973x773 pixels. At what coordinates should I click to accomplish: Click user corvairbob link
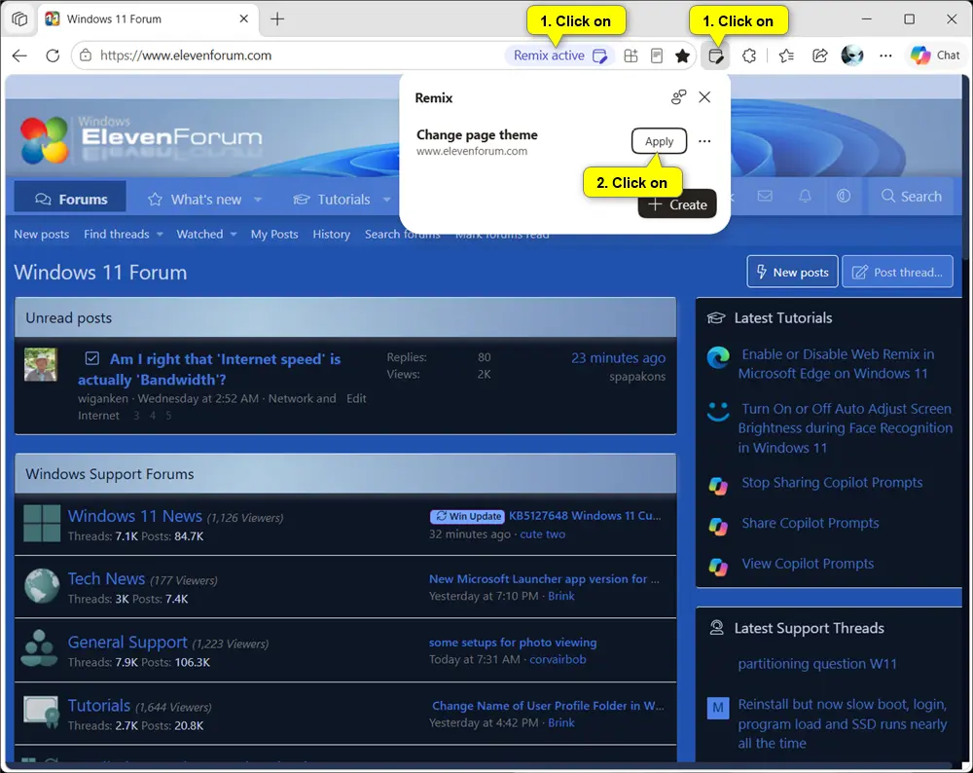[x=558, y=659]
